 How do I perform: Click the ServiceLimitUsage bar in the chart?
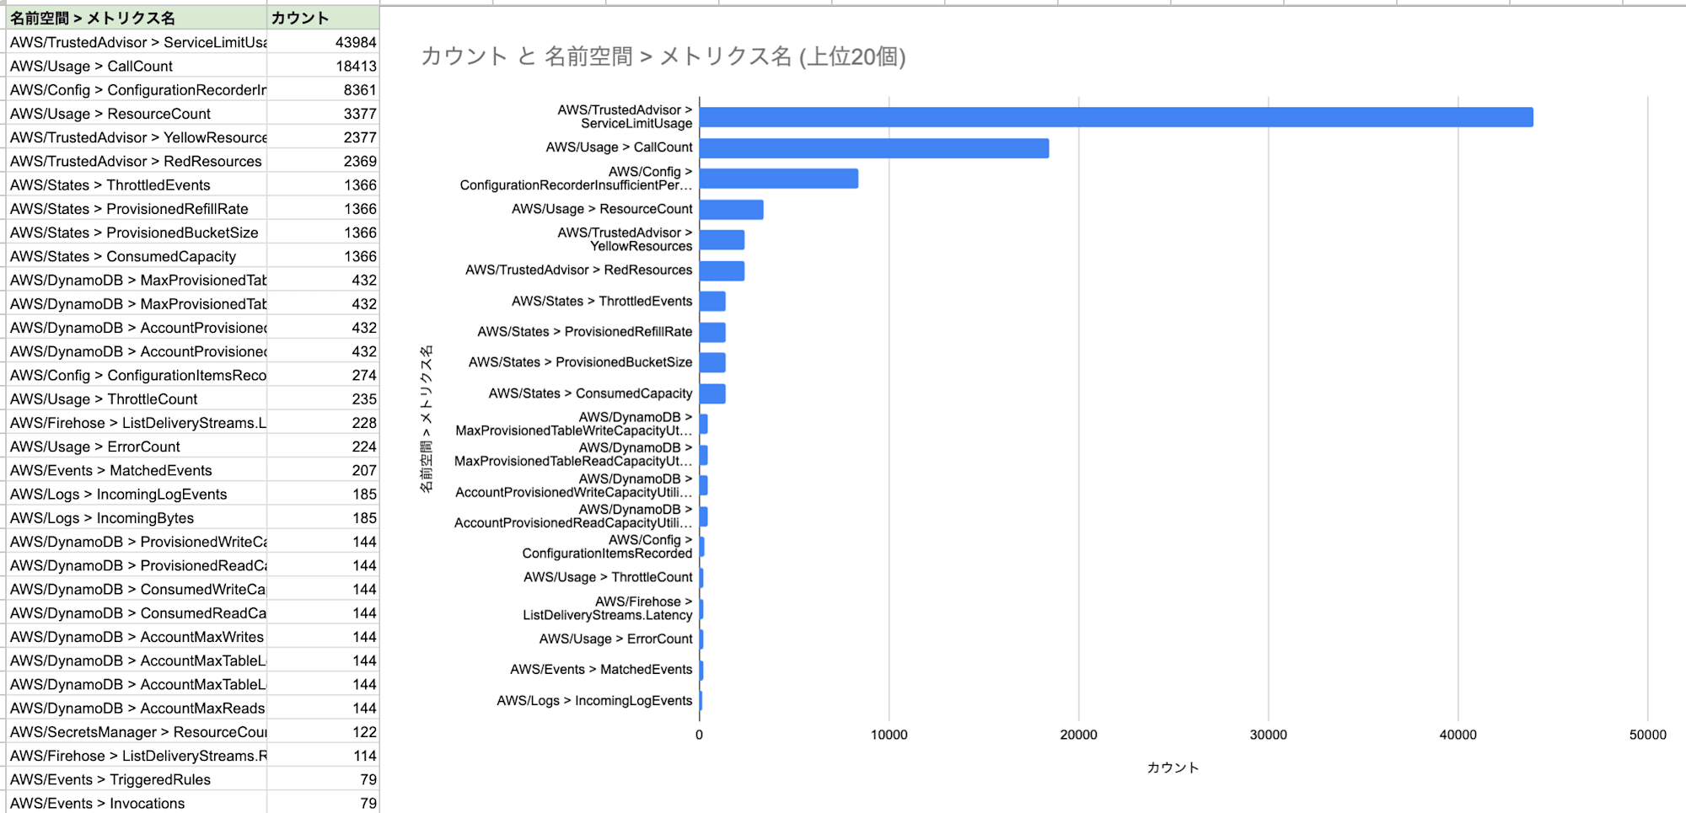point(1116,117)
